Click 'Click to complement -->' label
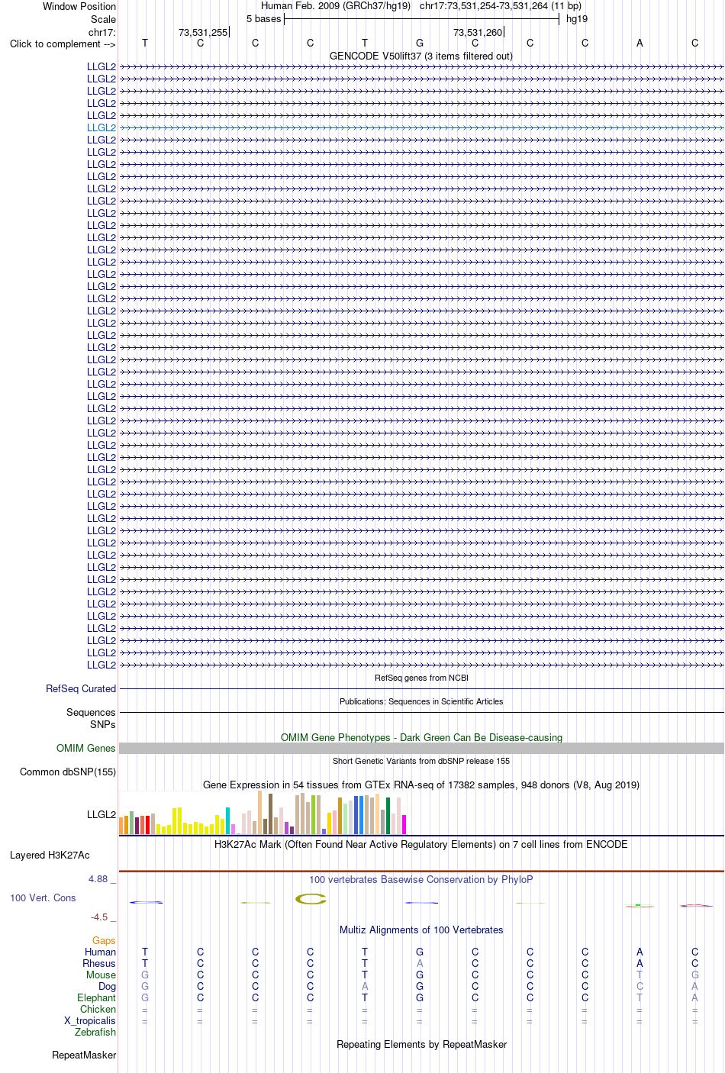 tap(63, 43)
